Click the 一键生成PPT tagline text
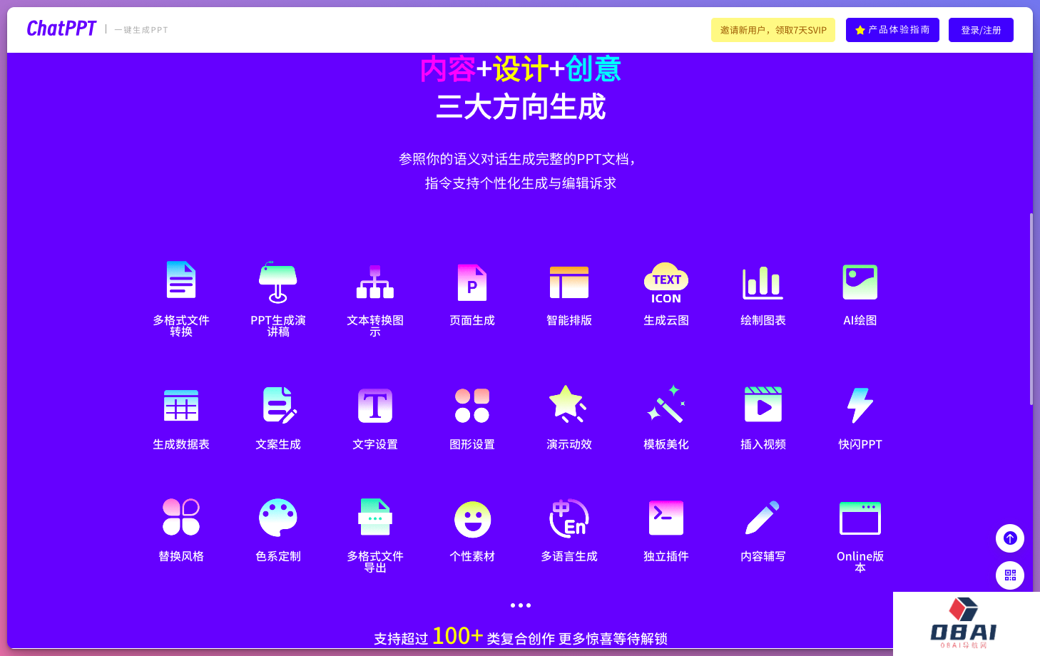Image resolution: width=1040 pixels, height=656 pixels. [141, 30]
